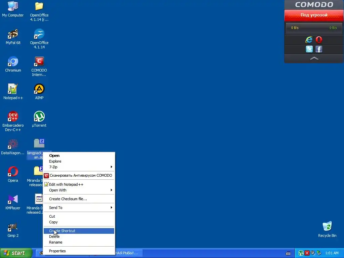The image size is (344, 258).
Task: Expand the Open With submenu
Action: tap(79, 190)
